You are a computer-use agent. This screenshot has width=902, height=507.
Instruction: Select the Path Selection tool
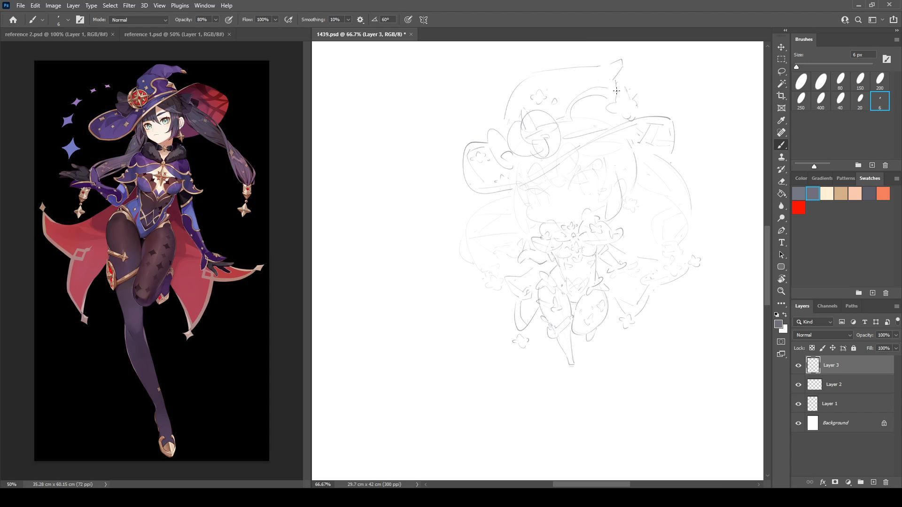[781, 255]
